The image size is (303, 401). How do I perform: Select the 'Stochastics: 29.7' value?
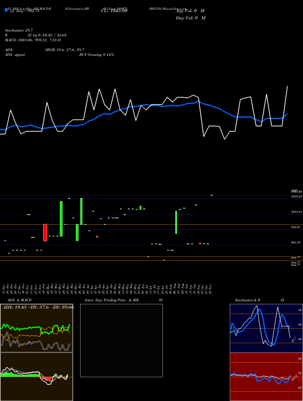click(19, 30)
